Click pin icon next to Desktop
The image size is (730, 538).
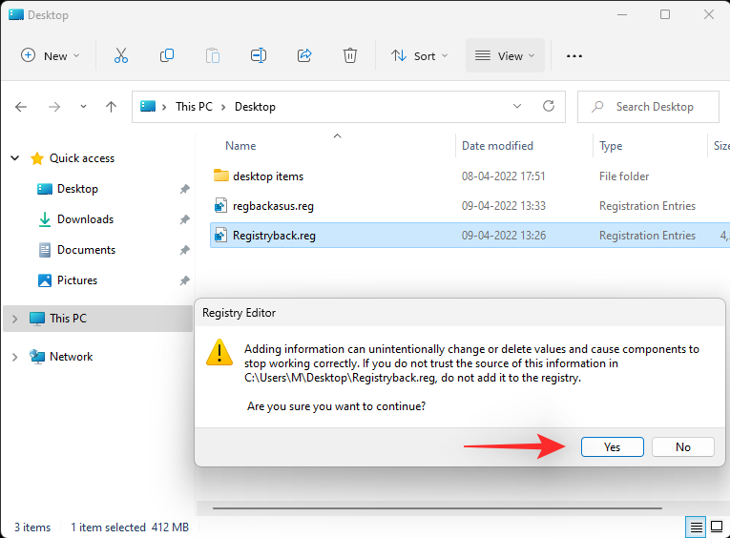185,189
